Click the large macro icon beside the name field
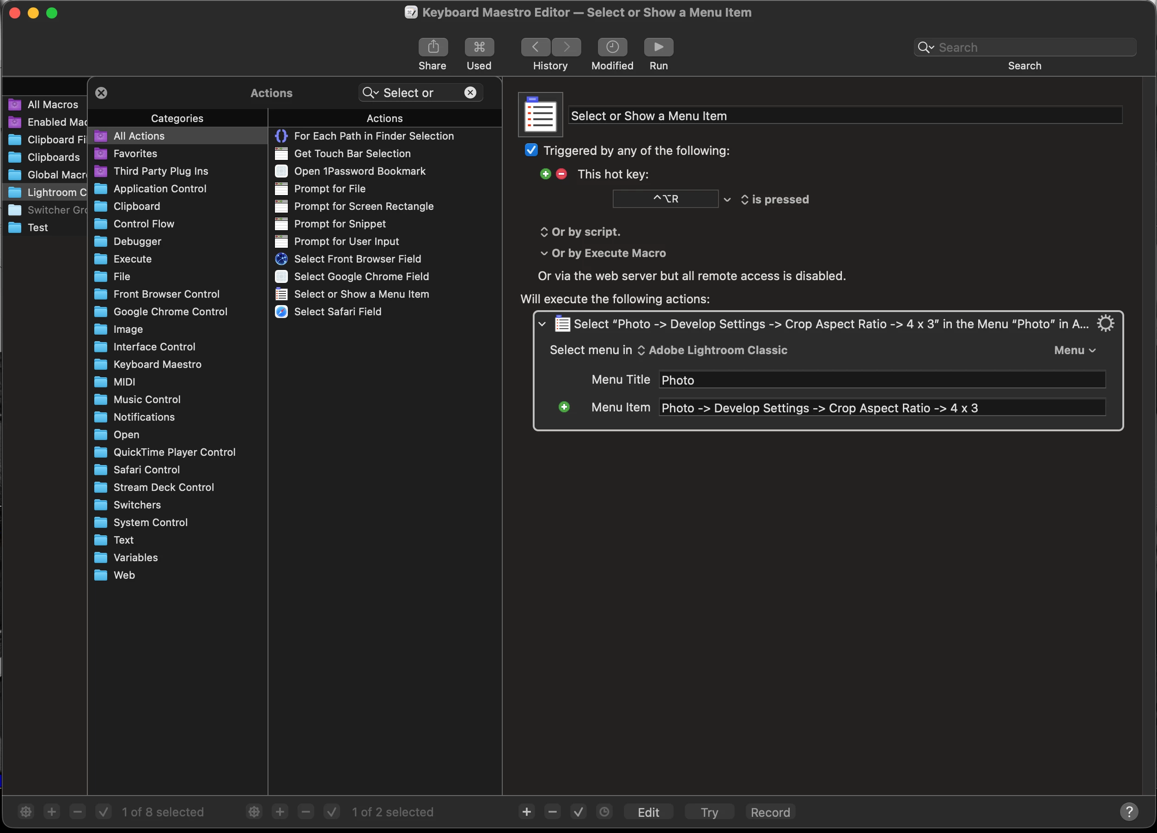 [x=540, y=115]
